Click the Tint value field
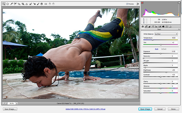 174,42
